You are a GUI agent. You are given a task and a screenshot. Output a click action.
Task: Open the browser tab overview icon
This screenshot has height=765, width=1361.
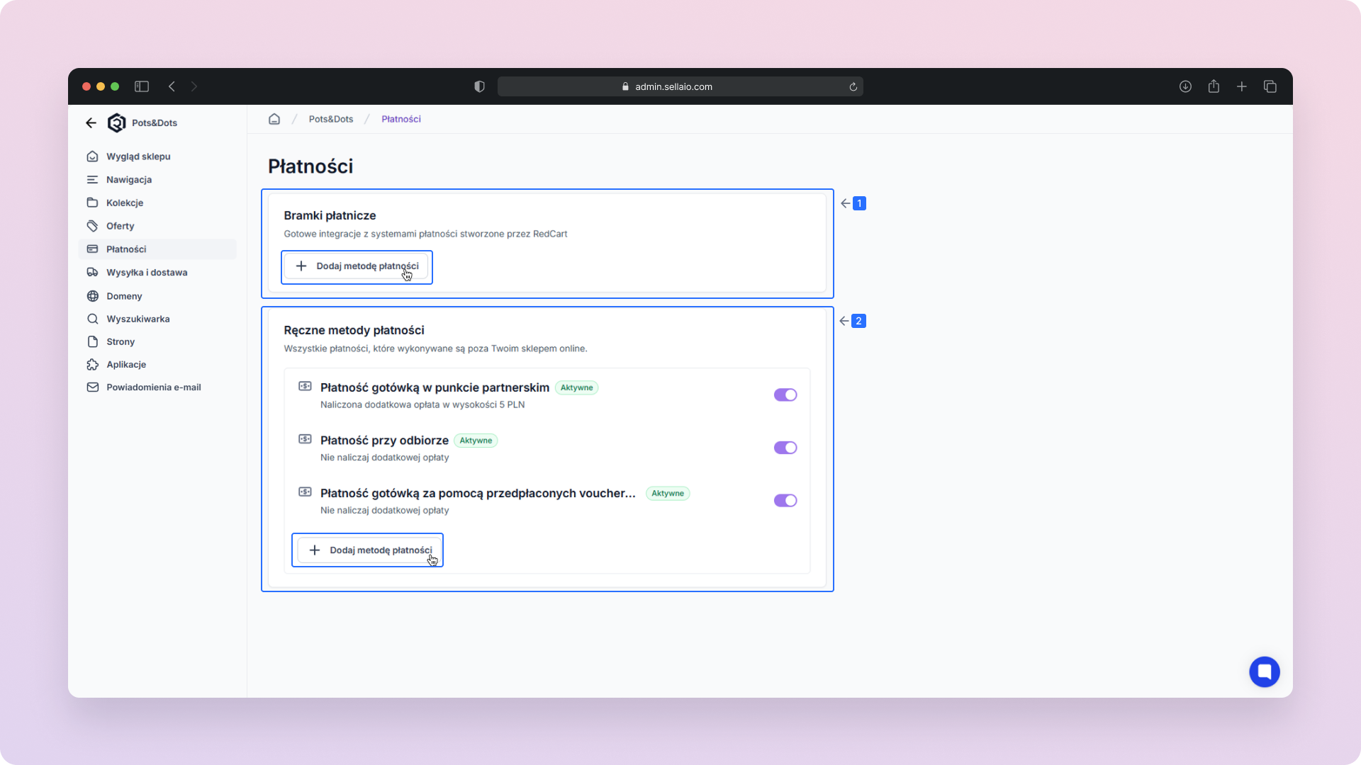(x=1270, y=86)
